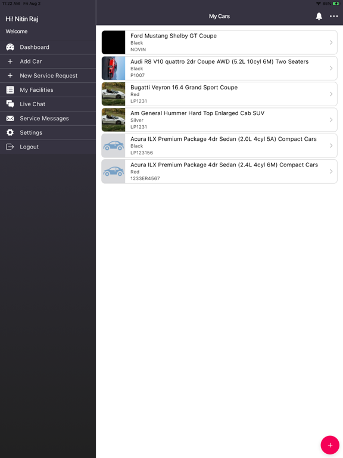Select Am General Hummer Hard Top title

click(x=198, y=113)
